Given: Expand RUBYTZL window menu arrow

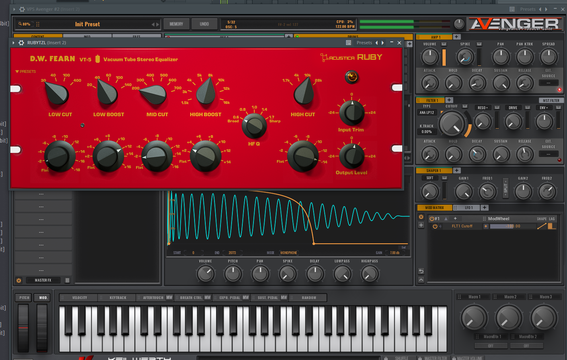Looking at the screenshot, I should click(x=14, y=43).
